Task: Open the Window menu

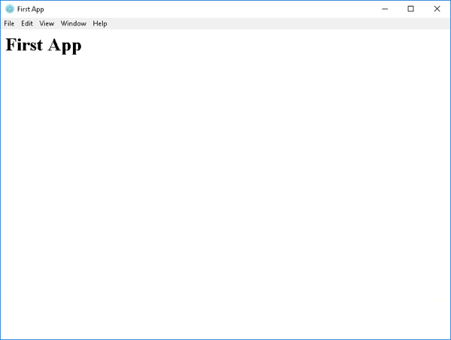Action: point(74,23)
